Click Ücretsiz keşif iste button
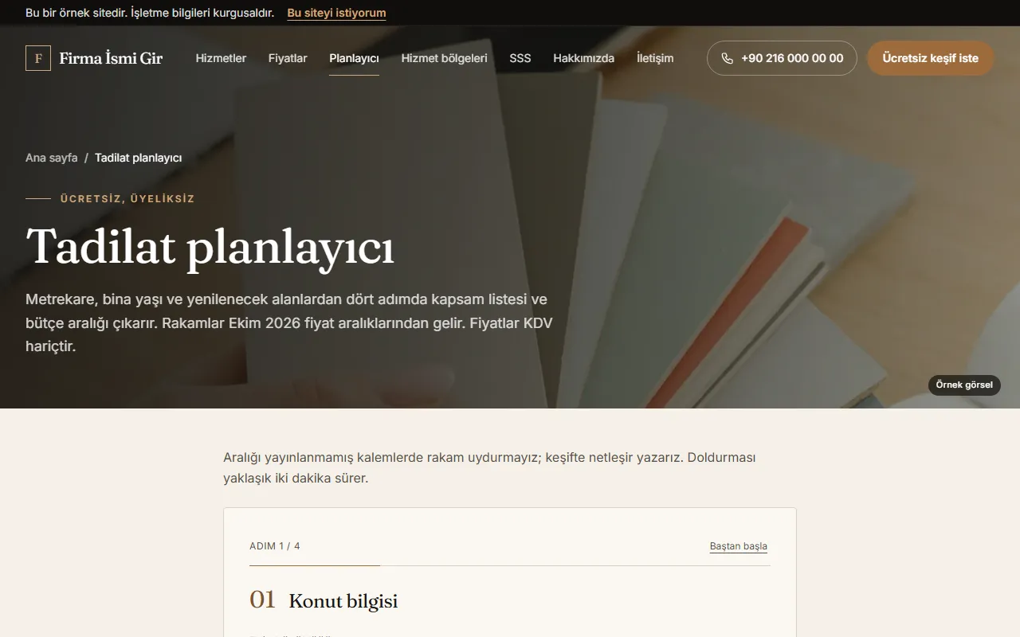The height and width of the screenshot is (637, 1020). click(x=930, y=58)
